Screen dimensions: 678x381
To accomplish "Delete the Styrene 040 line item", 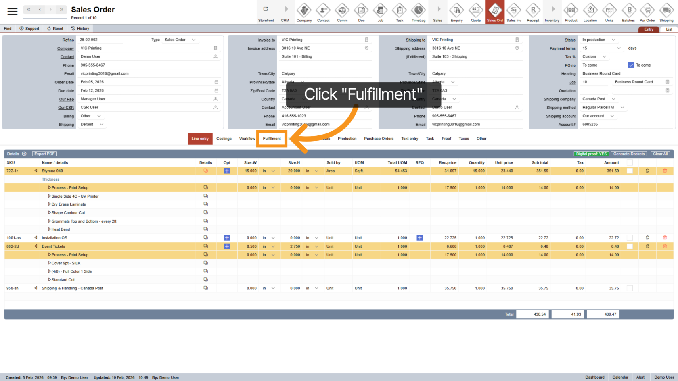I will click(665, 171).
